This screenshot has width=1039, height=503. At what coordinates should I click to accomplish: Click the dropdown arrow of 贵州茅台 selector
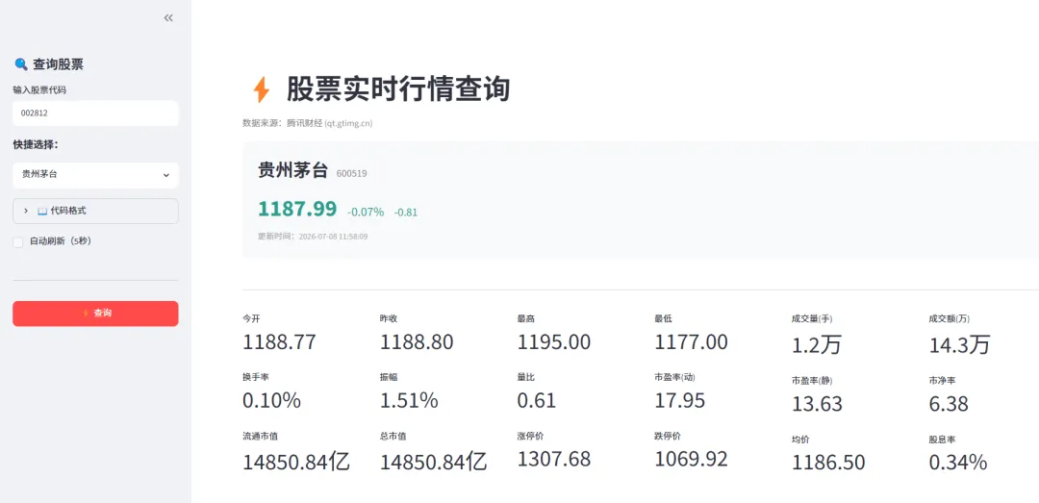[165, 175]
